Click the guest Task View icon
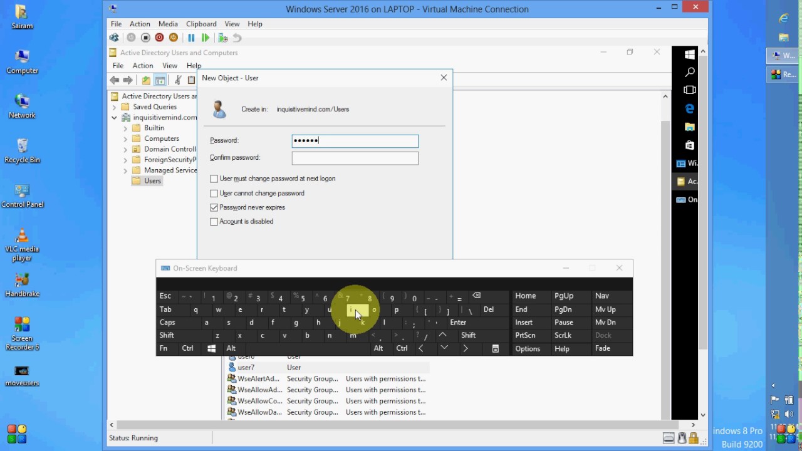This screenshot has height=451, width=802. click(x=689, y=90)
